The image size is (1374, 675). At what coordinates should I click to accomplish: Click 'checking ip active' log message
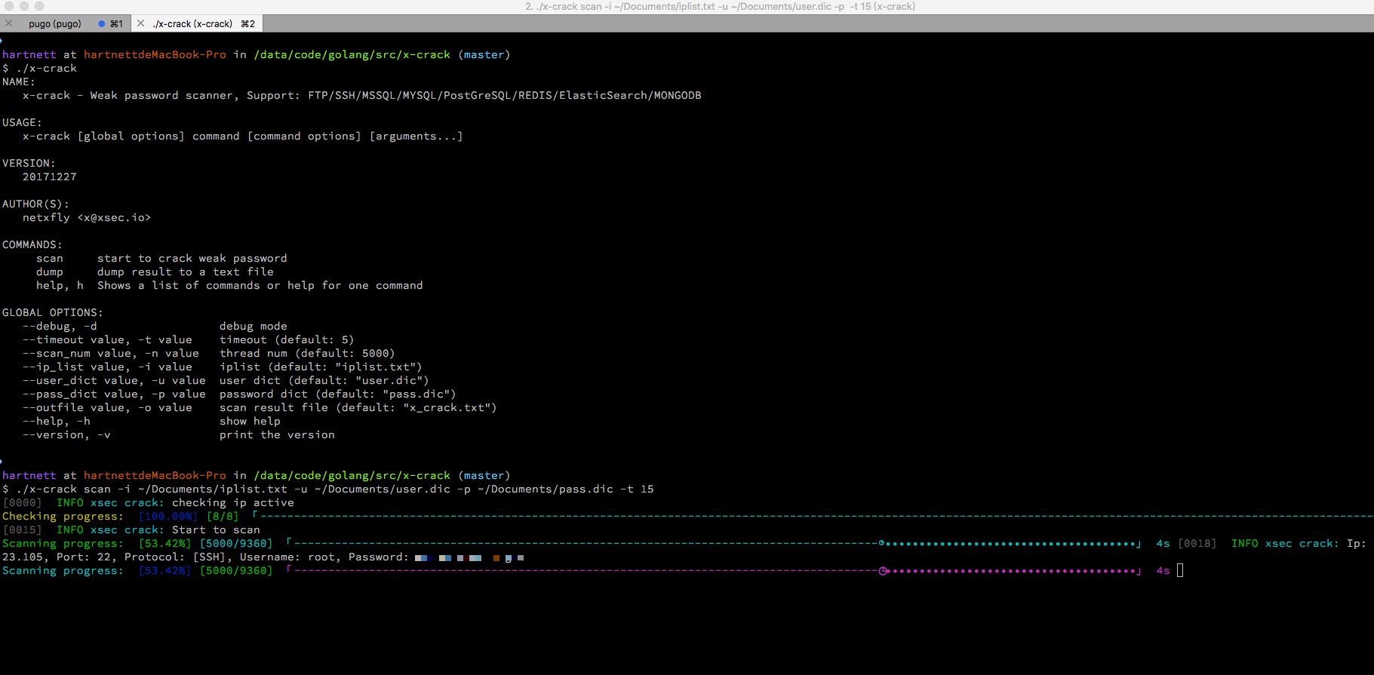coord(233,502)
